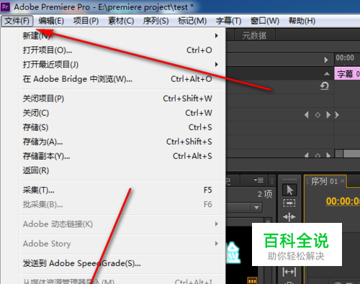Choose 采集(T)... menu entry
The image size is (360, 284).
point(122,190)
